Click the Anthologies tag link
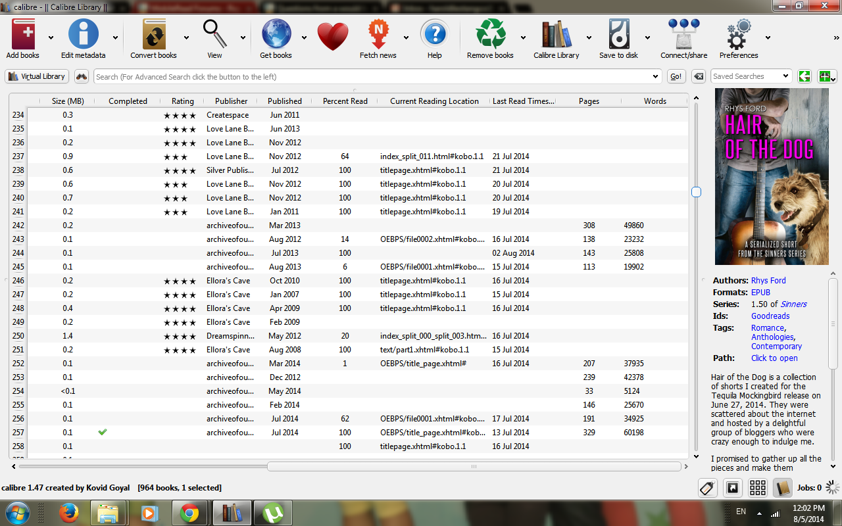Screen dimensions: 842x526 click(772, 337)
